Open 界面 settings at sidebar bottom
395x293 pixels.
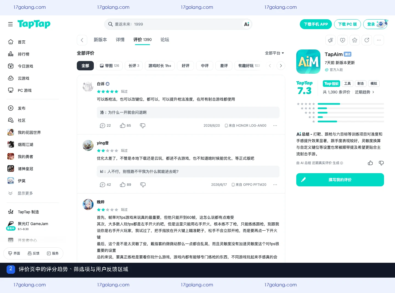pos(14,253)
